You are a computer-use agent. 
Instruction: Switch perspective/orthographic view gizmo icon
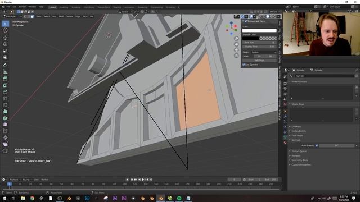236,56
